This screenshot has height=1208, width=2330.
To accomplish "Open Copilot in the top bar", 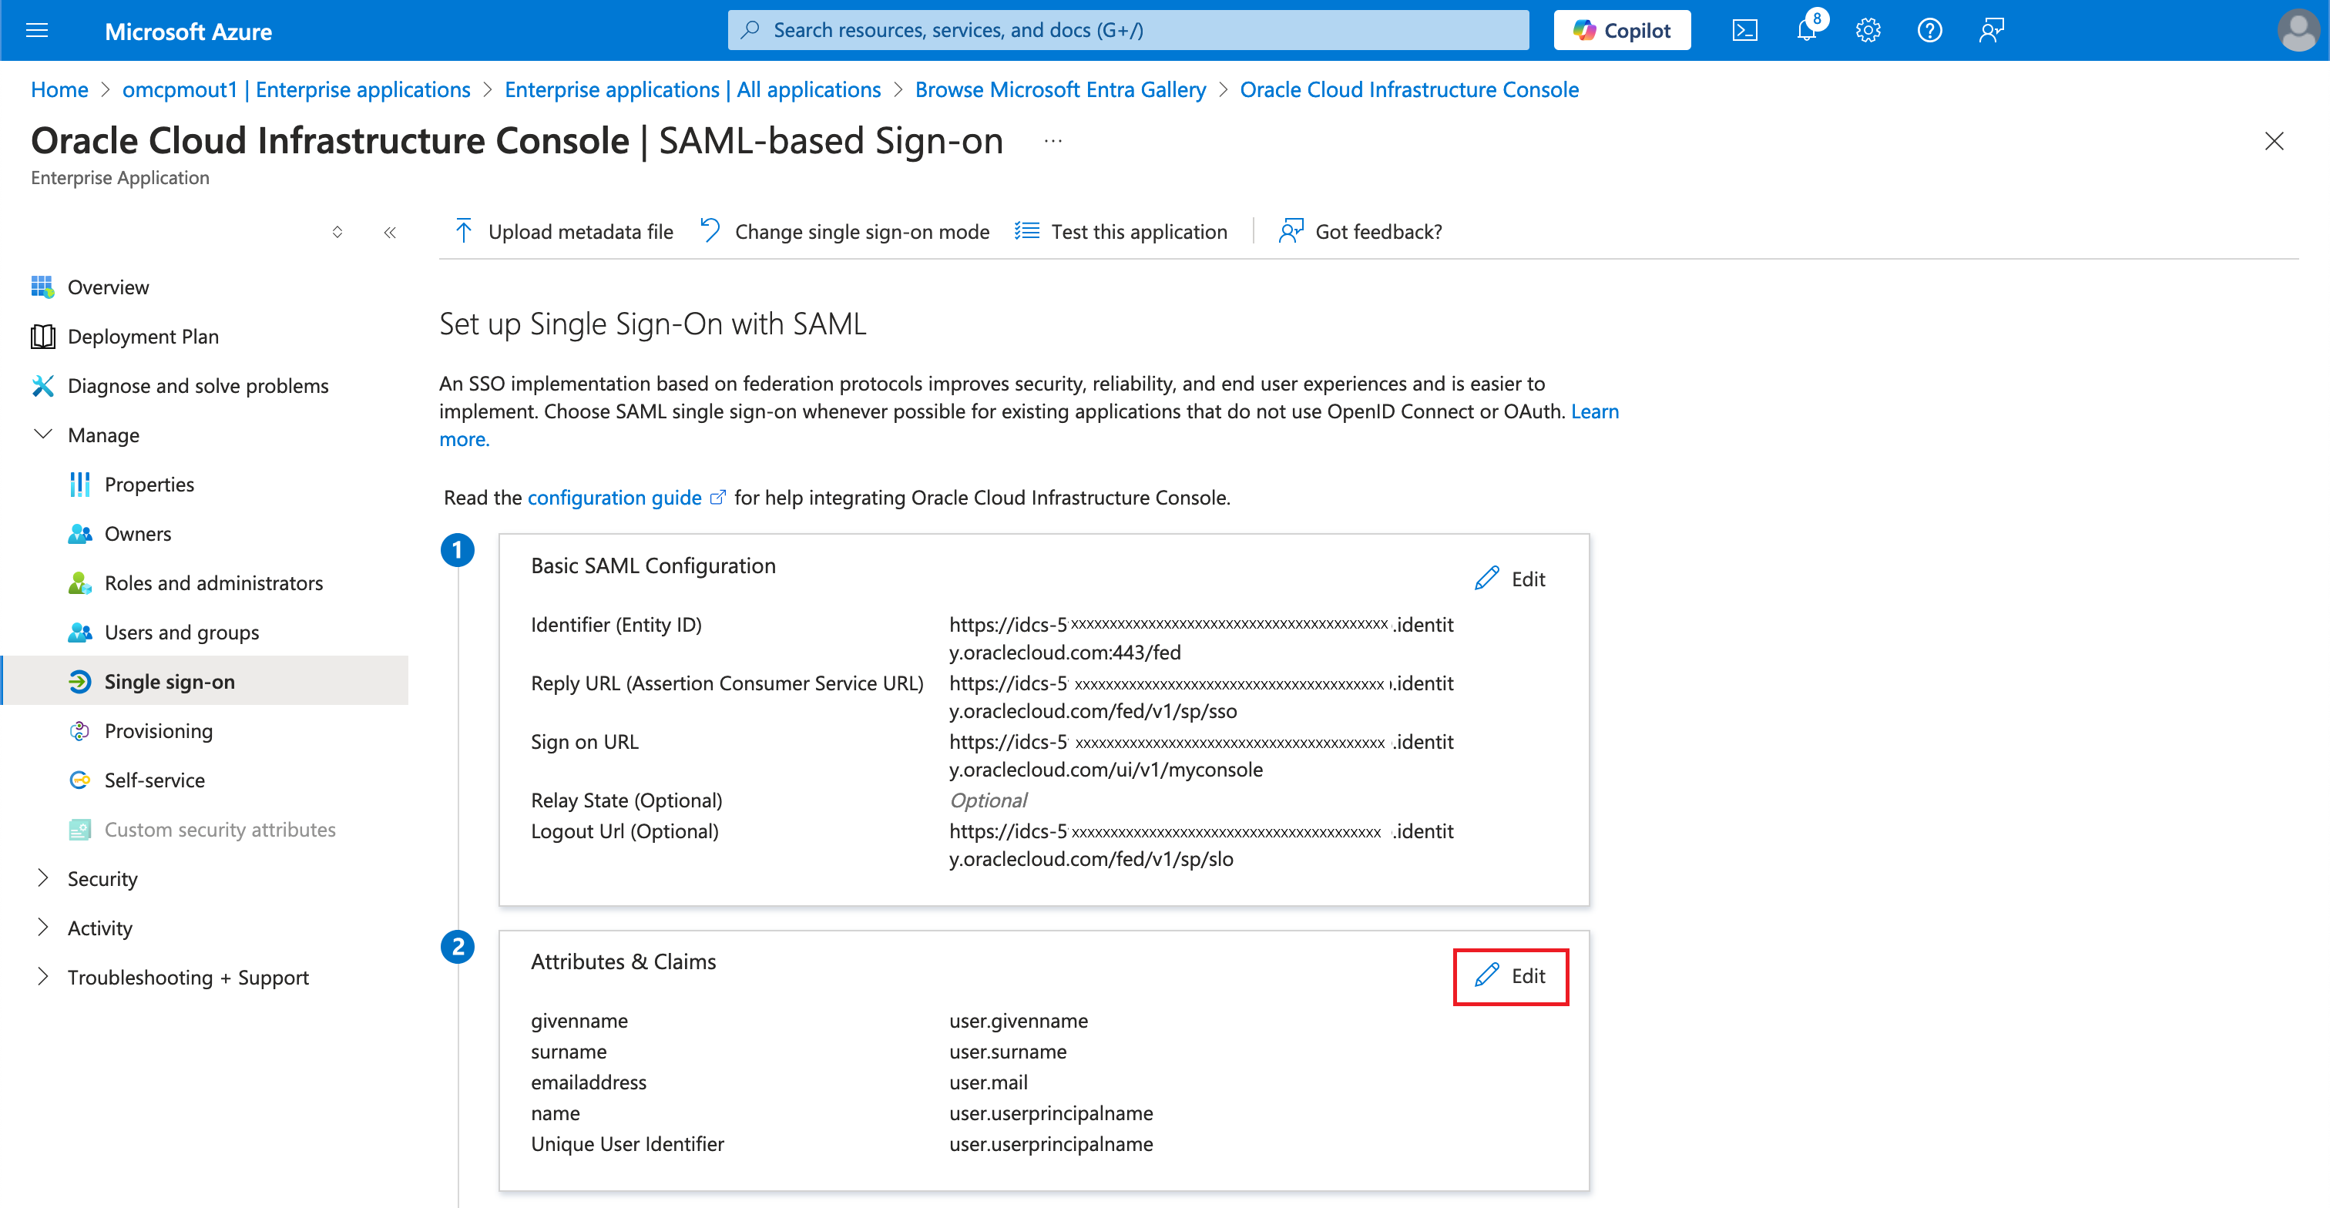I will 1621,30.
